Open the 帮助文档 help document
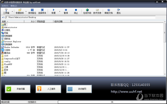The image size is (167, 104). (109, 11)
